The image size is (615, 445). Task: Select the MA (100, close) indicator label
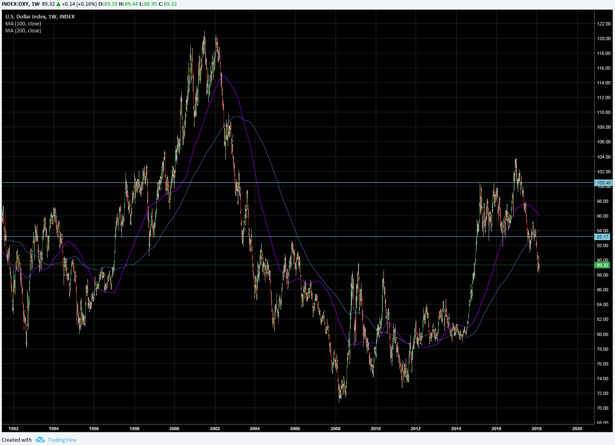[x=23, y=24]
